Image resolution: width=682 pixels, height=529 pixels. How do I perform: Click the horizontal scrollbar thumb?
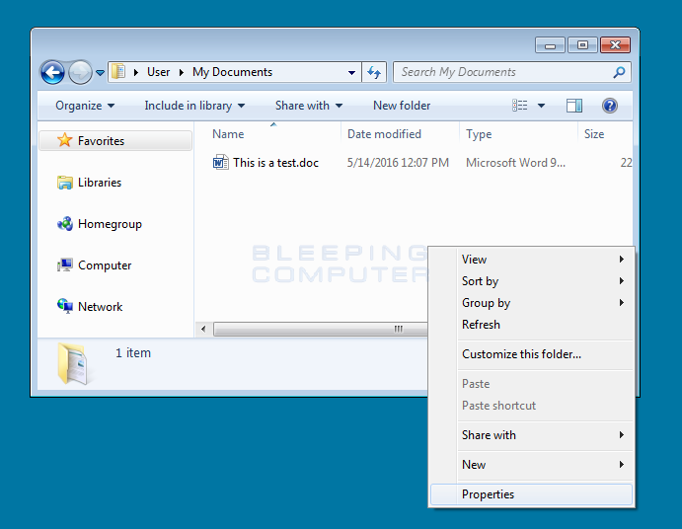point(321,329)
